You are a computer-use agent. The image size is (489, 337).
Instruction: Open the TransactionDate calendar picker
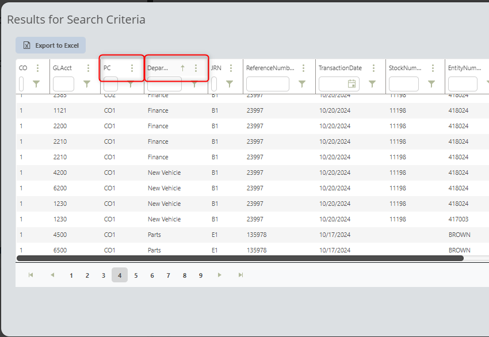click(352, 83)
